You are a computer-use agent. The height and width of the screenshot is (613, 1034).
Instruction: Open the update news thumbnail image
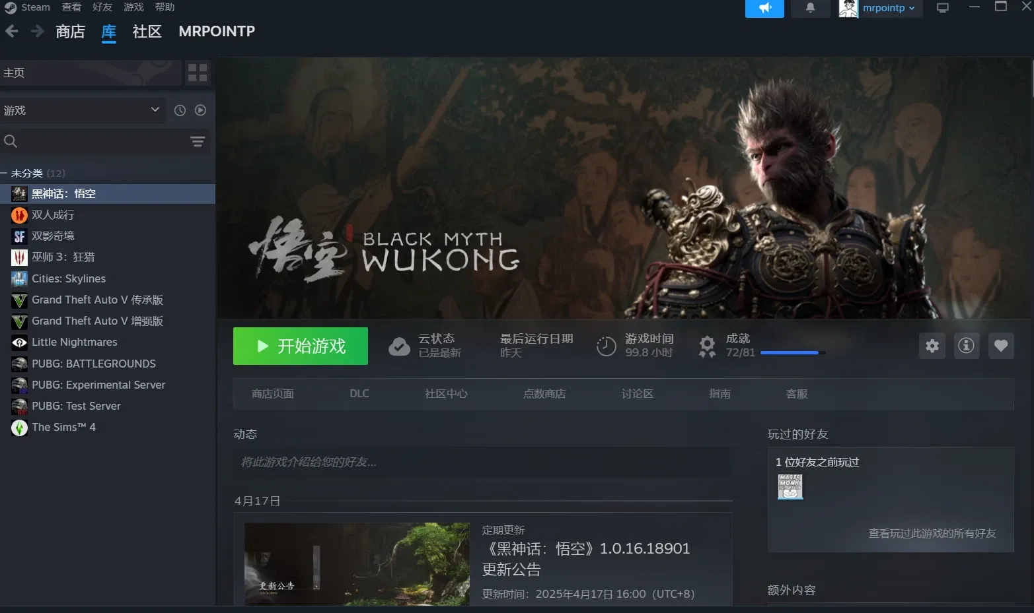point(357,564)
